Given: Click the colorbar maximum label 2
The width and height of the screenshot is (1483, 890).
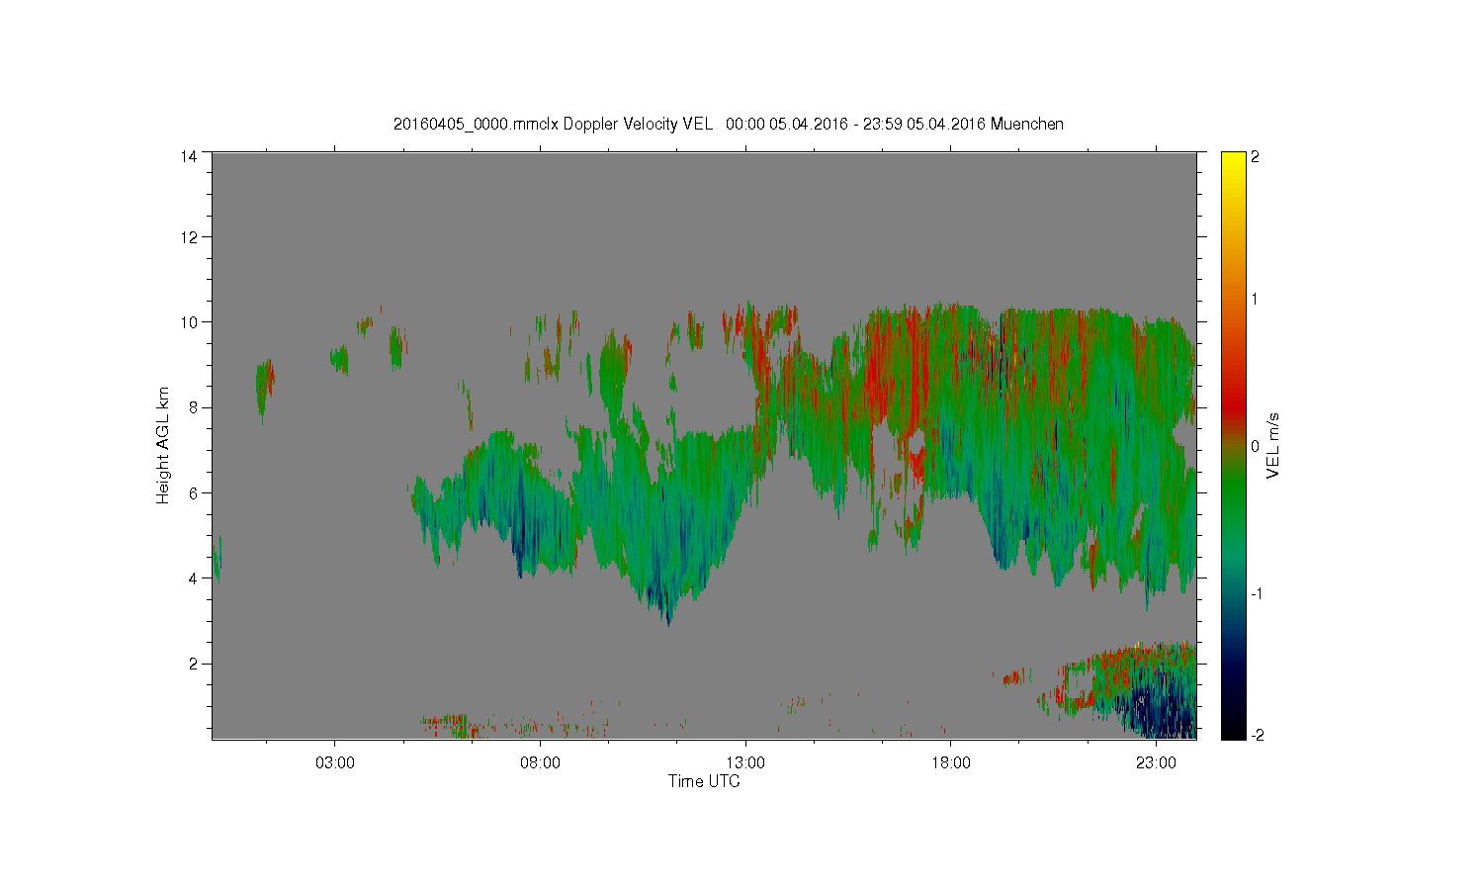Looking at the screenshot, I should click(1256, 156).
